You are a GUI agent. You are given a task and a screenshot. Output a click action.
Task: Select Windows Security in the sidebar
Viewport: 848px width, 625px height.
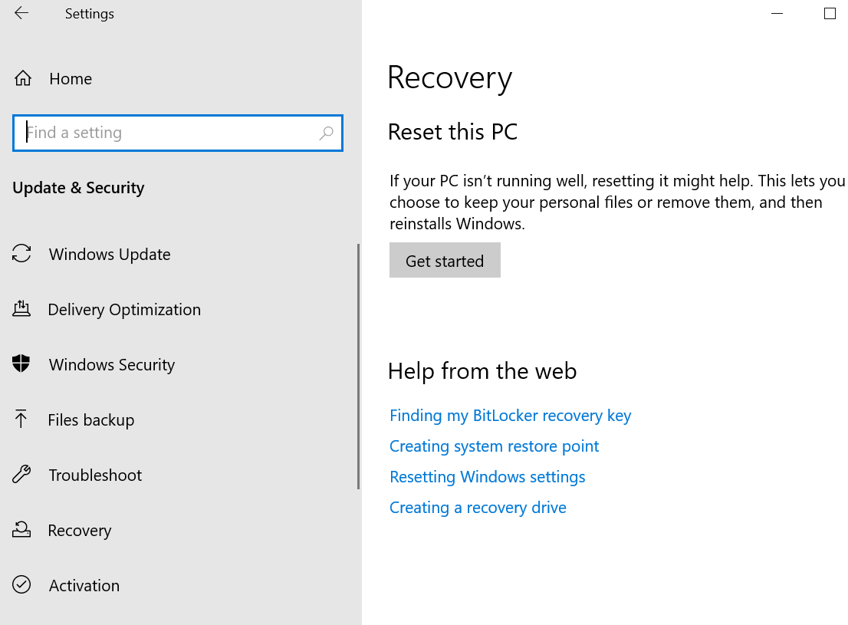pyautogui.click(x=112, y=365)
